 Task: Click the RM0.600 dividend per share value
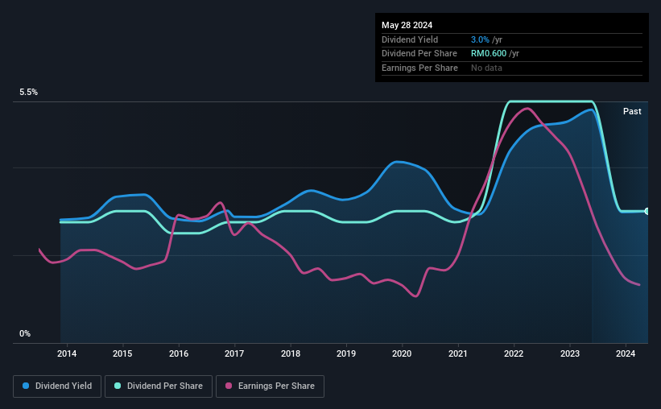click(x=489, y=54)
